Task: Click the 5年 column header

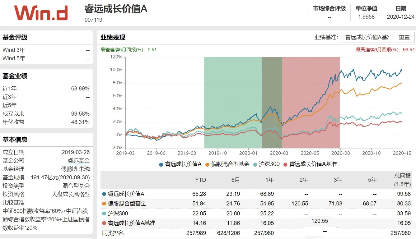Action: point(372,180)
